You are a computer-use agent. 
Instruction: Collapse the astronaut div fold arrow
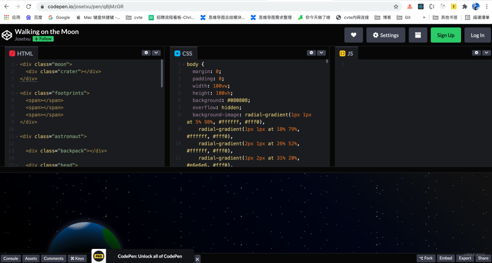[x=17, y=137]
